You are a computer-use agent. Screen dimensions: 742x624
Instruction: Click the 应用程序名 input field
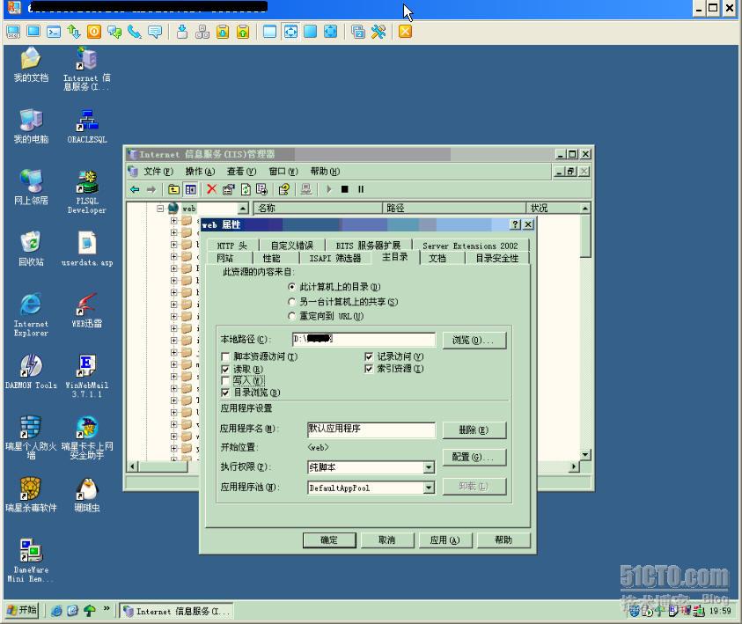pyautogui.click(x=371, y=429)
